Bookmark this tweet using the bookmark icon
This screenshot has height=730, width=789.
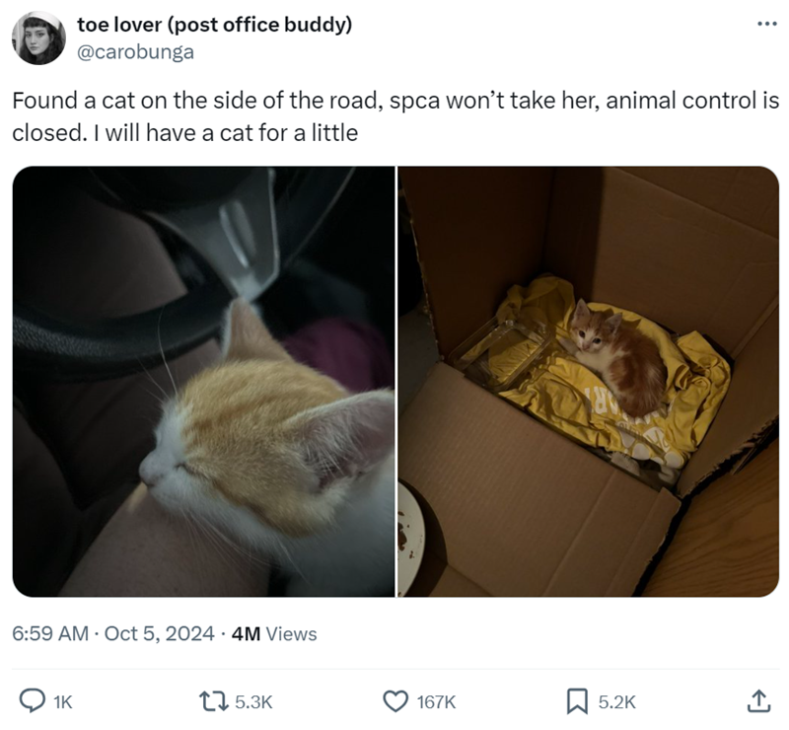point(577,700)
